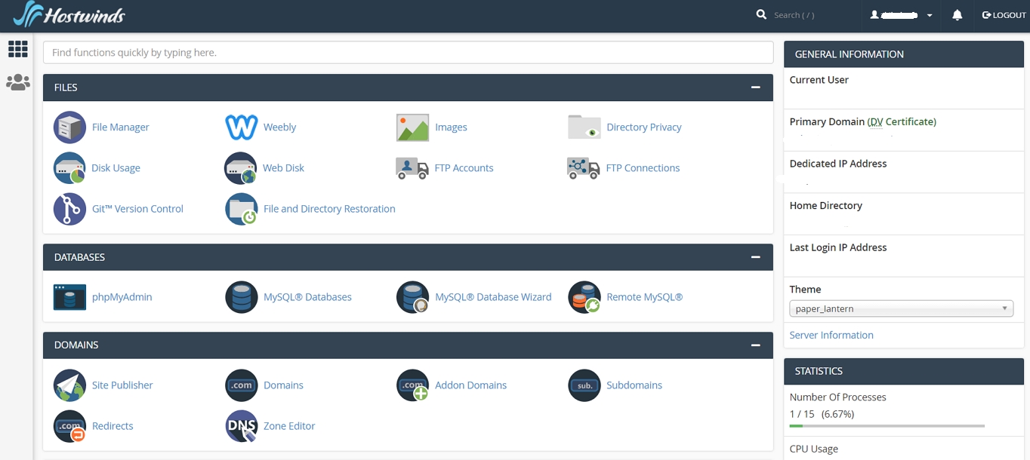This screenshot has height=460, width=1030.
Task: Click the '1 / 15 (6.67%)' value
Action: pyautogui.click(x=822, y=414)
